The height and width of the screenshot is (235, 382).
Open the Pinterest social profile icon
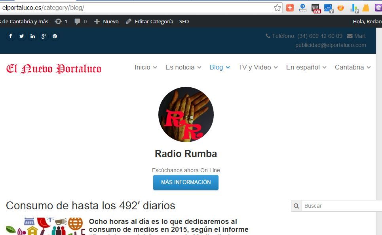pos(55,36)
